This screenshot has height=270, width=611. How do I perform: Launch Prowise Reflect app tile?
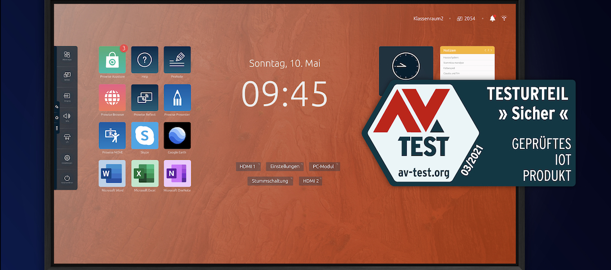145,98
